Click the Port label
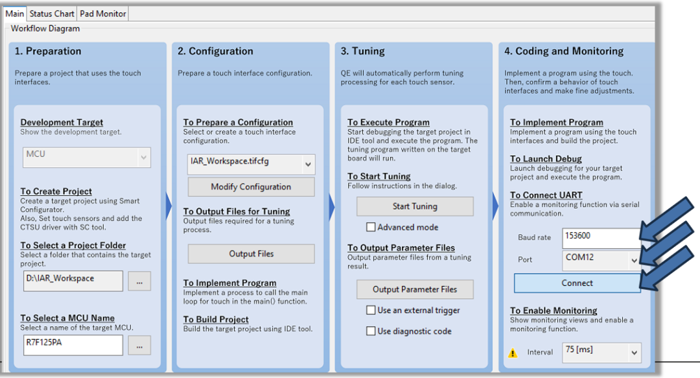 tap(525, 259)
